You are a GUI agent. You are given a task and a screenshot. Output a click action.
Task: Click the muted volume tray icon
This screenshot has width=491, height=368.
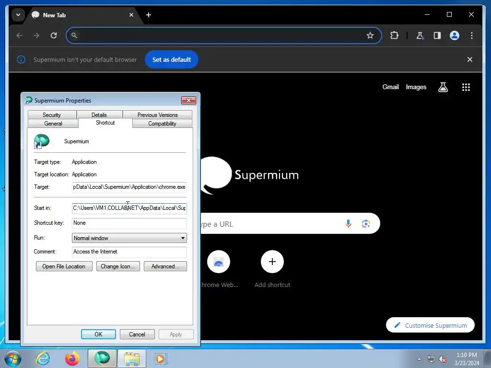tap(443, 359)
